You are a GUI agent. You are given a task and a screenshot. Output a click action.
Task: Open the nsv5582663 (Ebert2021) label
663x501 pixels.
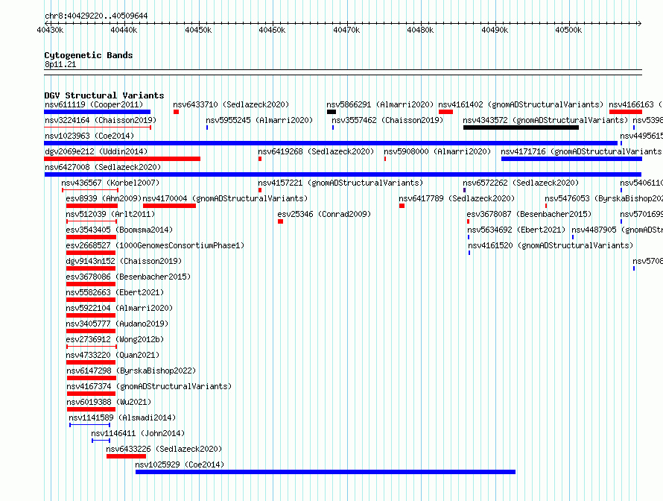[x=115, y=292]
